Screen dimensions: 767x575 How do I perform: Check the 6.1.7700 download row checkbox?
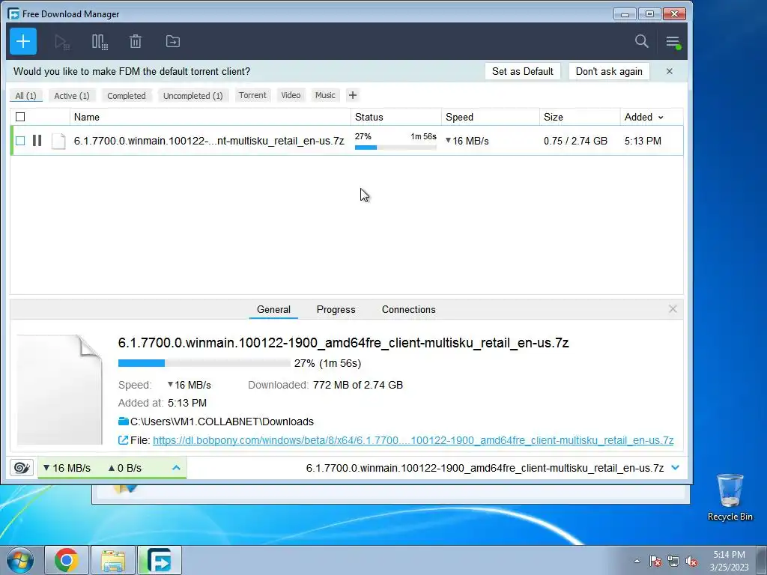(20, 141)
